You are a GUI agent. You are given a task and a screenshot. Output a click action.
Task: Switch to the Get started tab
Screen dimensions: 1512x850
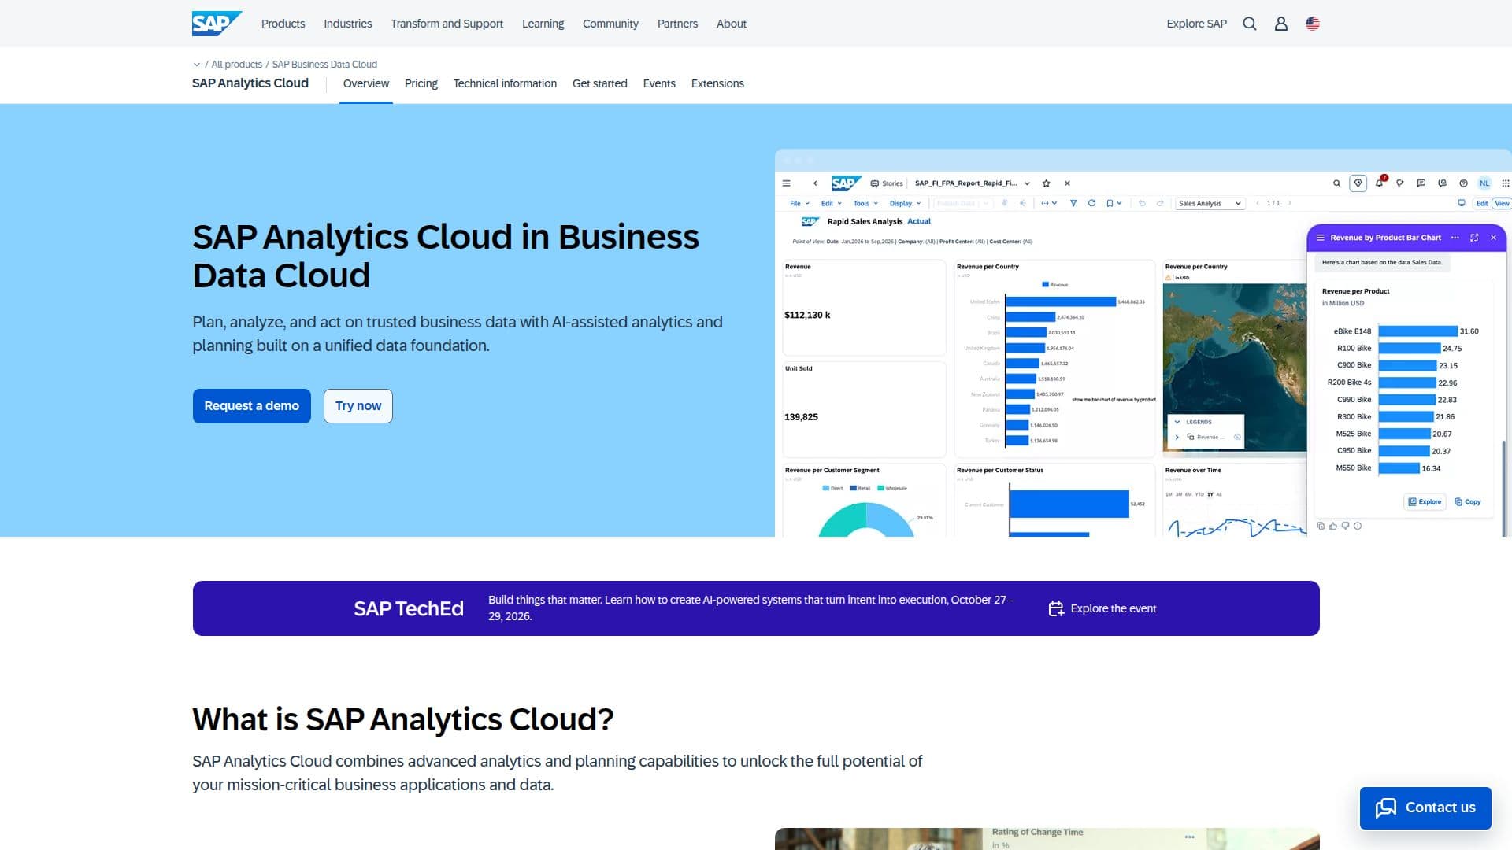point(599,83)
